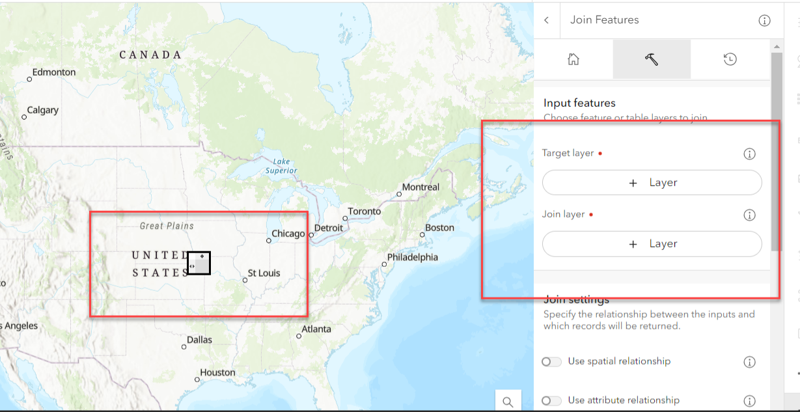Click the square widget on the map
The image size is (800, 412).
[x=199, y=263]
